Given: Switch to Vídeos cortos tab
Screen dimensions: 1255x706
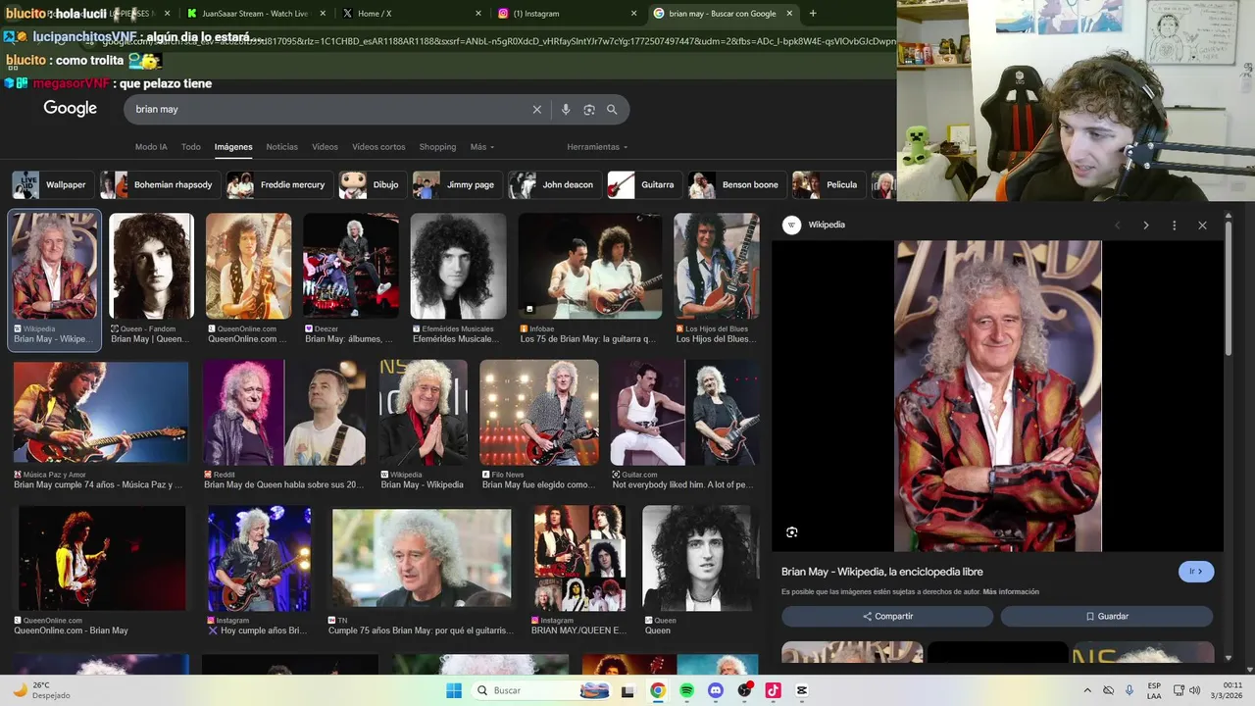Looking at the screenshot, I should point(378,147).
